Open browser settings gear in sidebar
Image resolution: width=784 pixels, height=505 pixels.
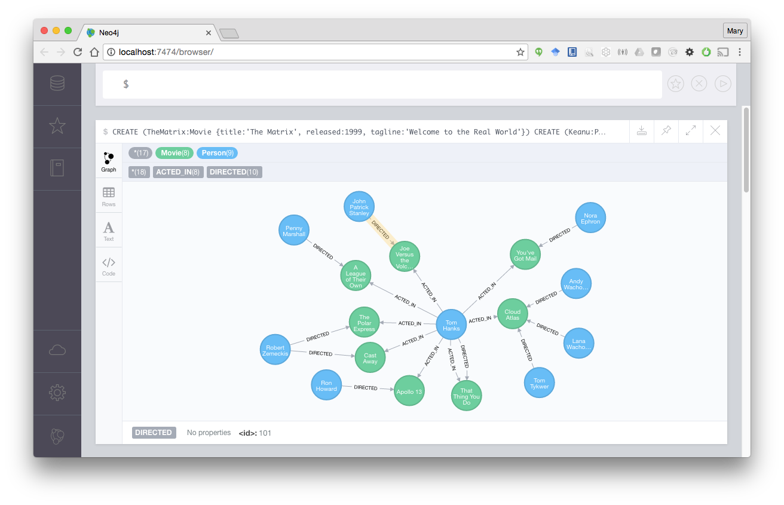tap(57, 393)
